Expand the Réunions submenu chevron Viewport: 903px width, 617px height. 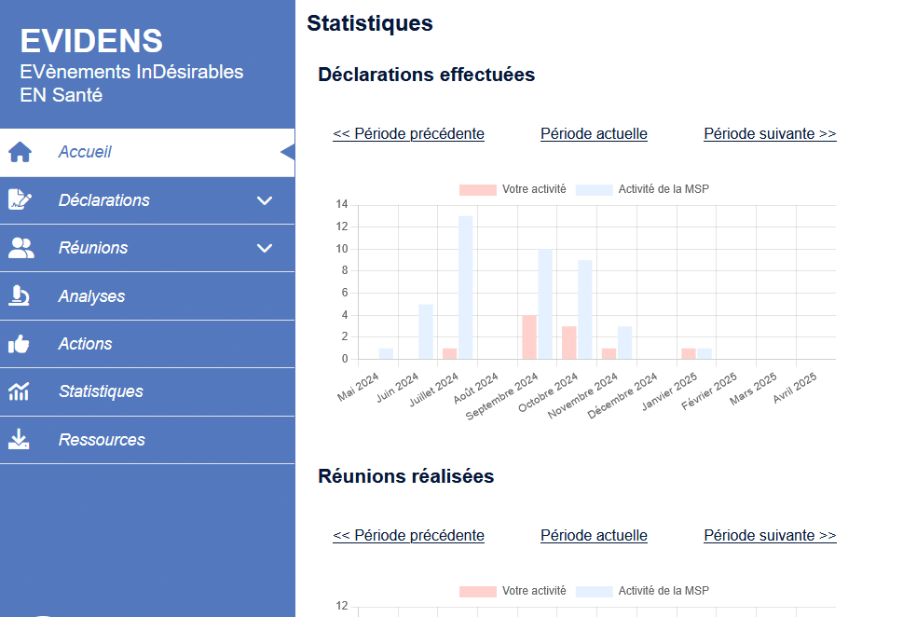coord(265,248)
